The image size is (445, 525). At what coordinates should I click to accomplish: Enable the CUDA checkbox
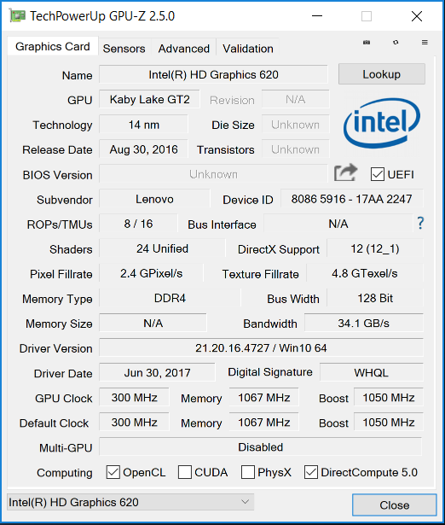[x=184, y=472]
